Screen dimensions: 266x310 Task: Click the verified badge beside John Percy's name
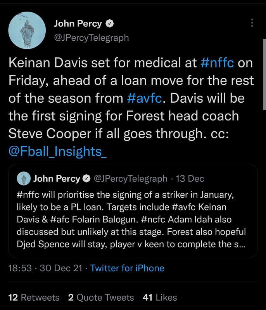click(x=110, y=24)
